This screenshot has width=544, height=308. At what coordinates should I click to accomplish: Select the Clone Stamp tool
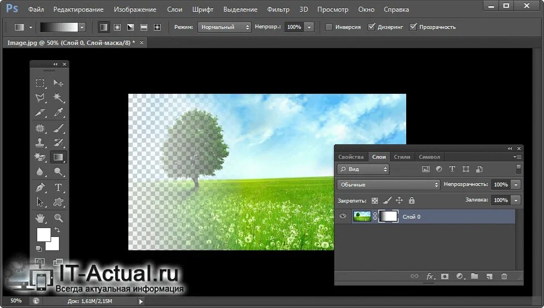click(x=40, y=143)
